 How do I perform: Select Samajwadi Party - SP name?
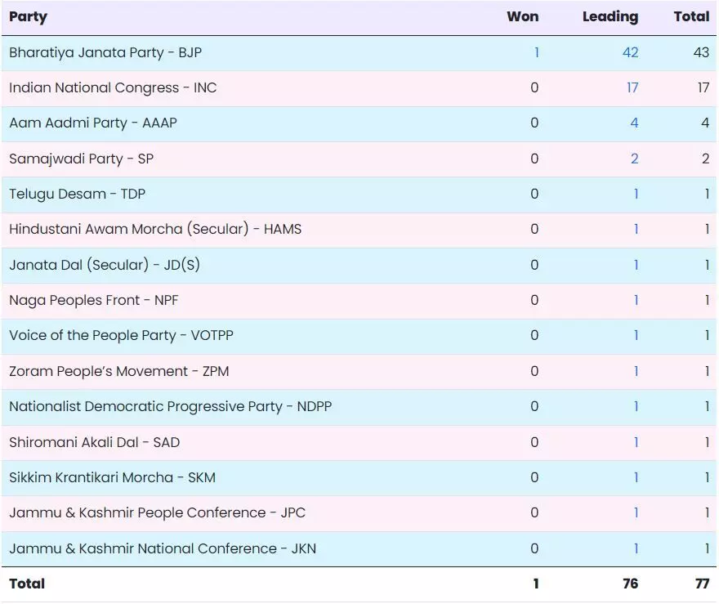pos(81,159)
